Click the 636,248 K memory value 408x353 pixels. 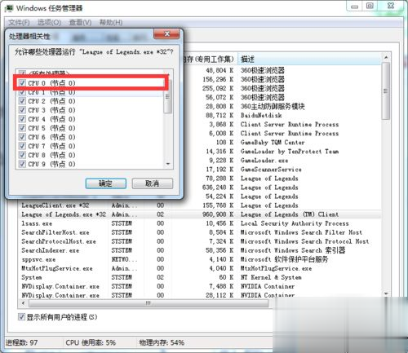pos(218,188)
